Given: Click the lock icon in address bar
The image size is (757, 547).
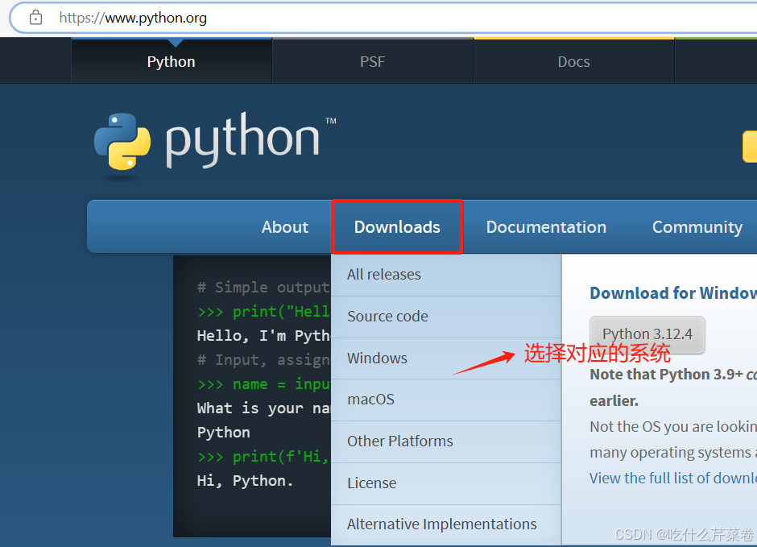Looking at the screenshot, I should (35, 18).
